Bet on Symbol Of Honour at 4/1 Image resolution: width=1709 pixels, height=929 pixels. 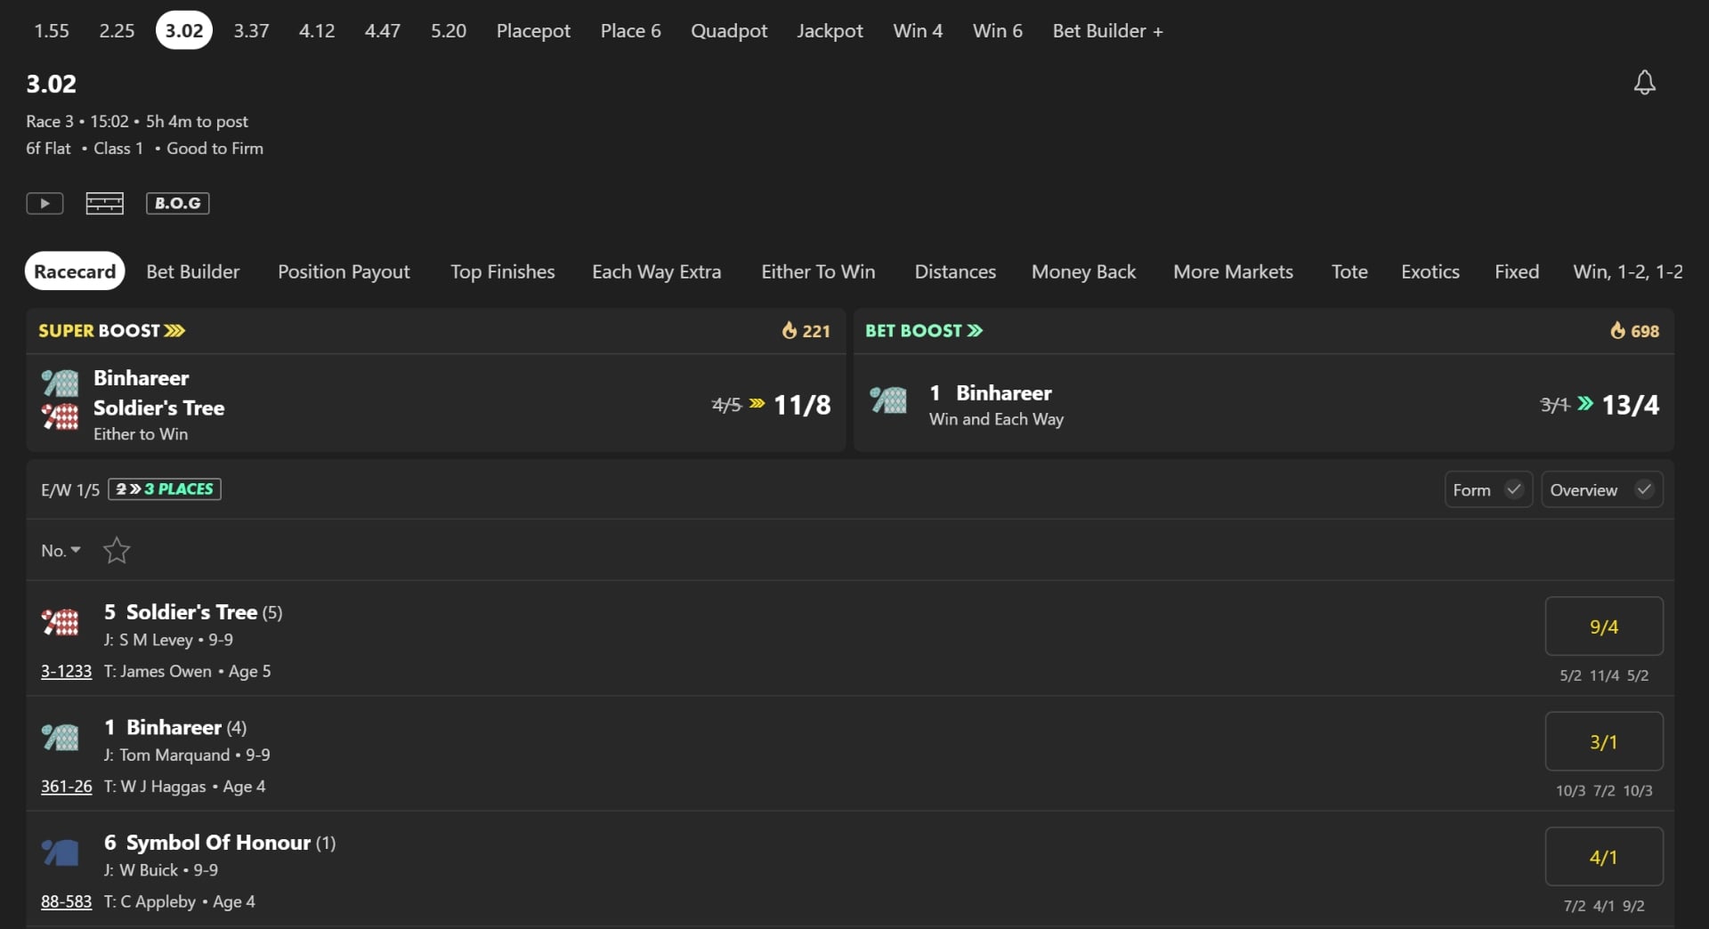[1604, 857]
